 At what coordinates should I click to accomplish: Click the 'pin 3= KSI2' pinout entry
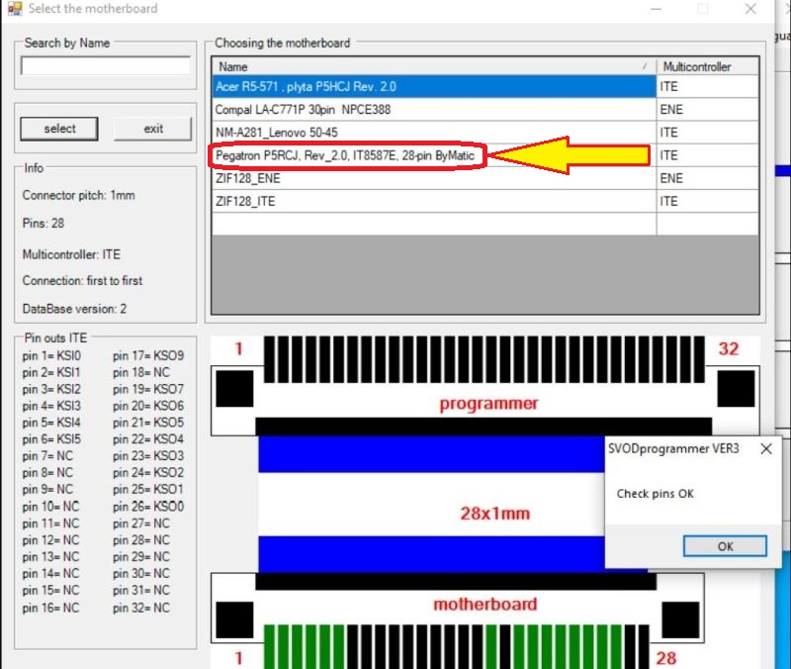(51, 389)
